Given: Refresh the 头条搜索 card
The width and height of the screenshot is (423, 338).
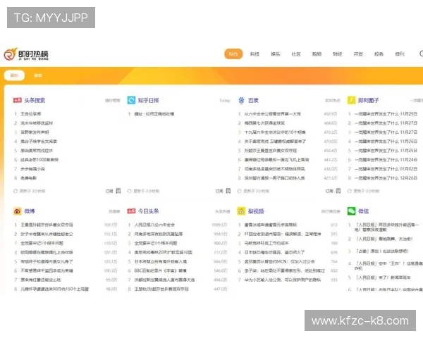Looking at the screenshot, I should click(x=16, y=191).
